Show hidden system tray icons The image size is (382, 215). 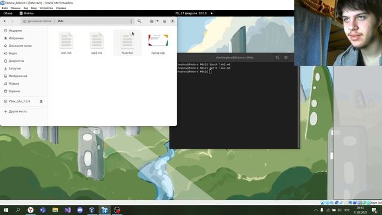(x=316, y=210)
